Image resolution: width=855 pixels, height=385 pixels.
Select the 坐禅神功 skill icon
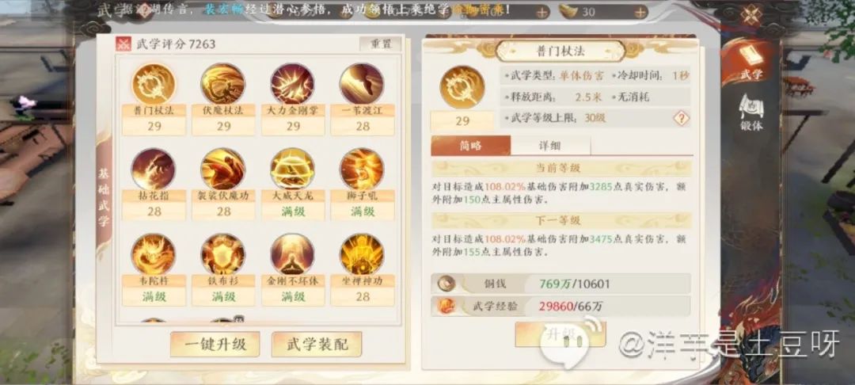point(362,254)
